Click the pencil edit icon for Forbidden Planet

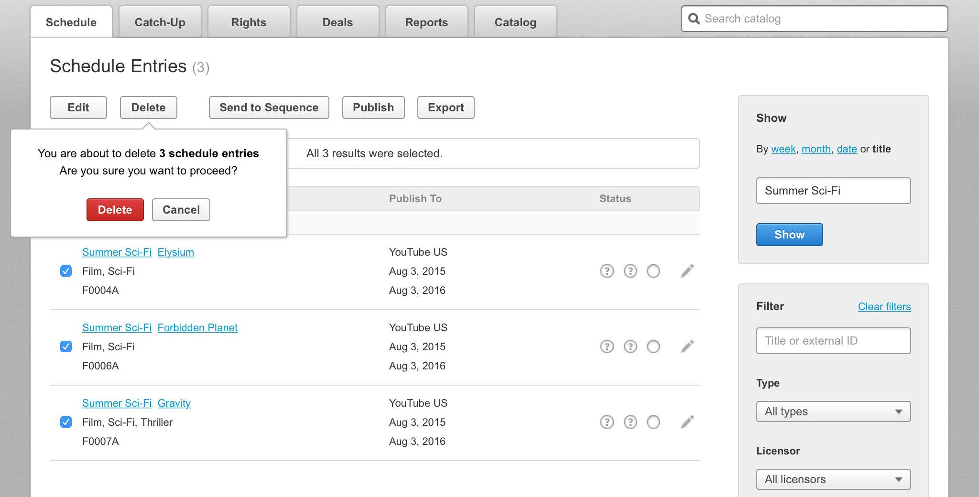pos(687,346)
